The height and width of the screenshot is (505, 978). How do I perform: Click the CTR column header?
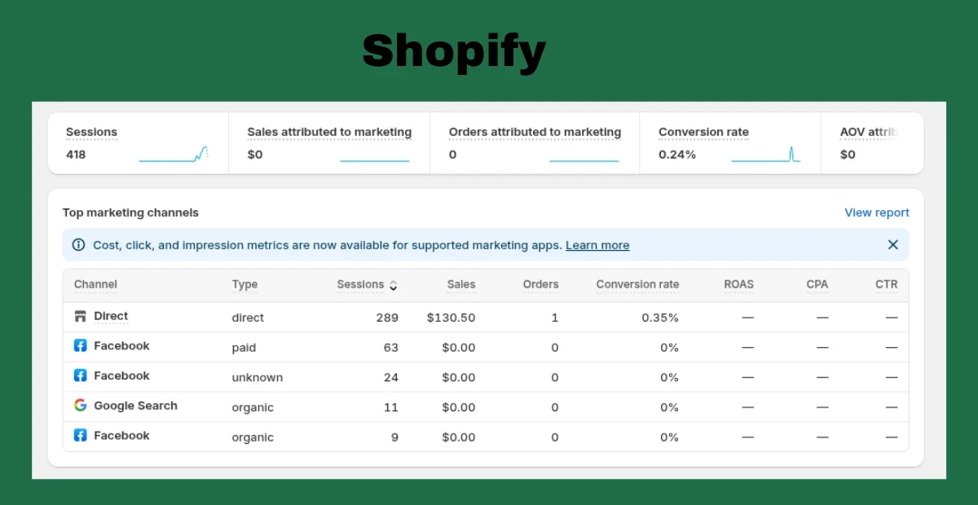tap(886, 284)
